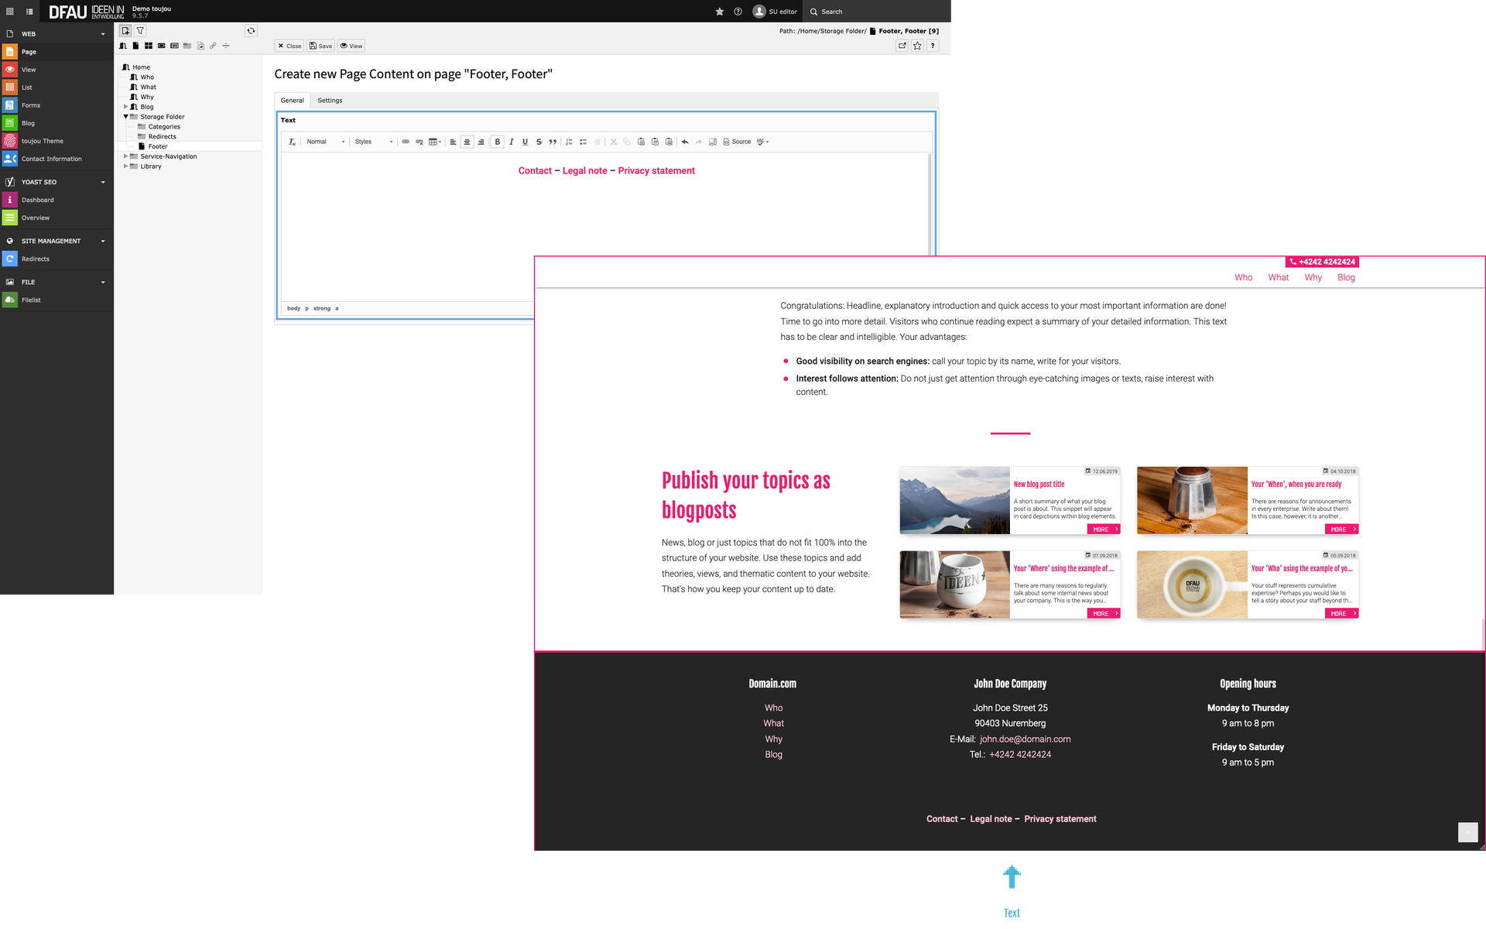
Task: Insert a numbered list
Action: click(569, 142)
